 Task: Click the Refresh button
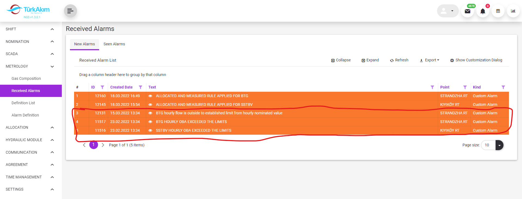point(399,60)
